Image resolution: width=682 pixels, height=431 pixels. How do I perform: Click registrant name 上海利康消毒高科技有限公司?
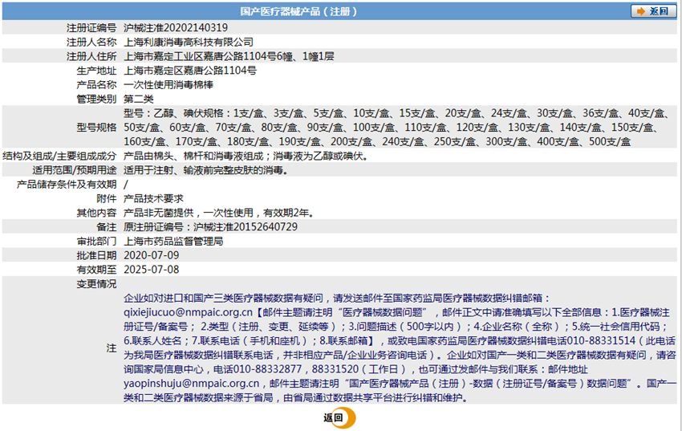[189, 43]
